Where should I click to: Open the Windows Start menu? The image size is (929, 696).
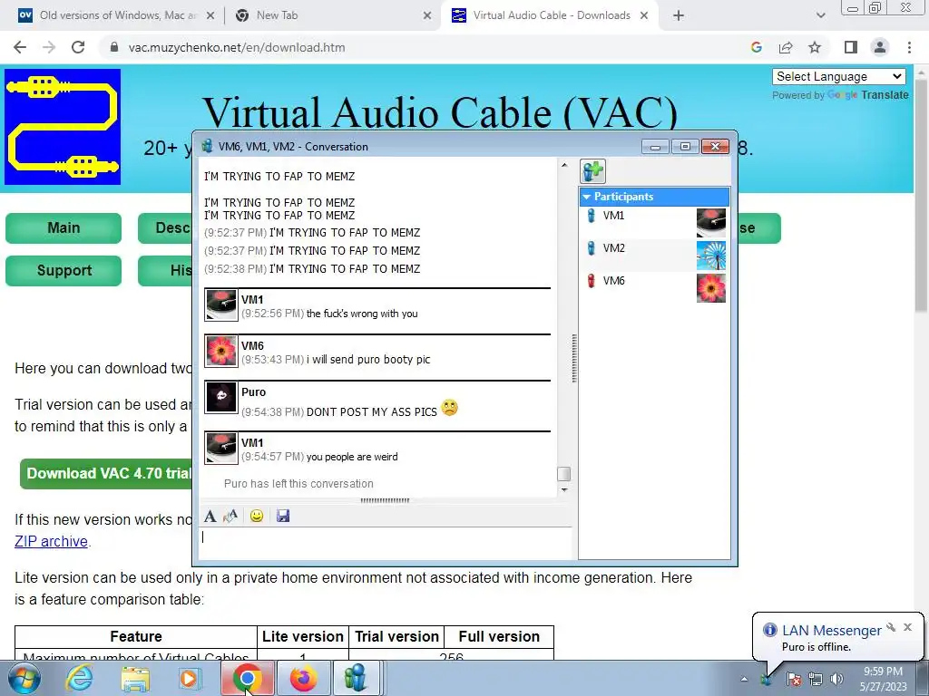tap(24, 678)
